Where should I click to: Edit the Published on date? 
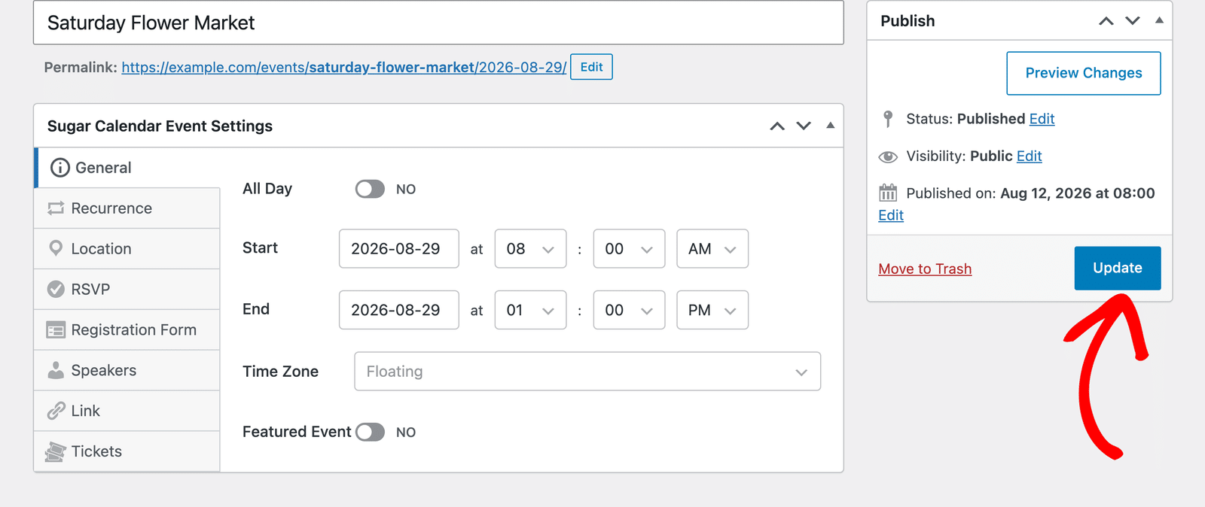point(891,216)
